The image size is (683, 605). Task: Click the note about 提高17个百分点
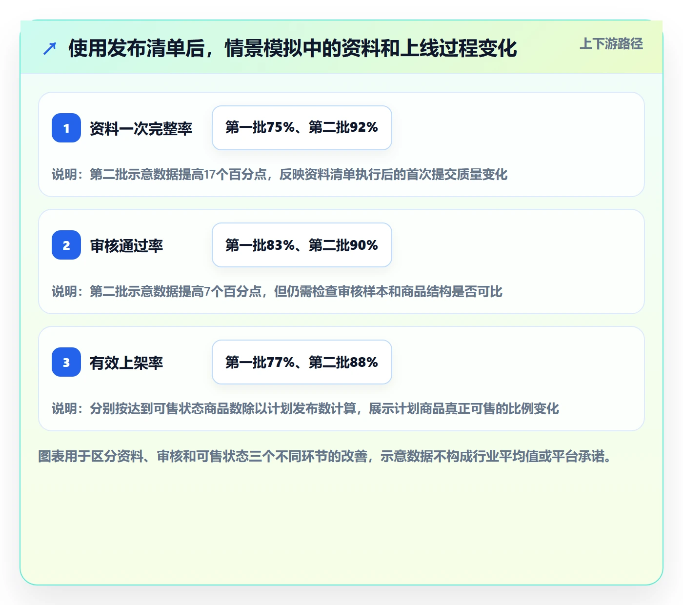pyautogui.click(x=280, y=174)
